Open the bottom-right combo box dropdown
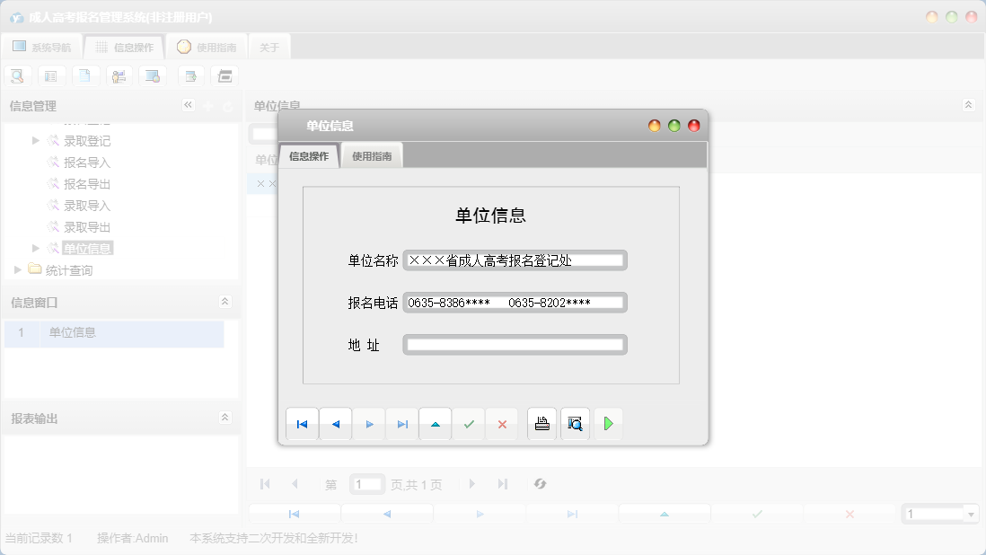The image size is (986, 555). (971, 515)
